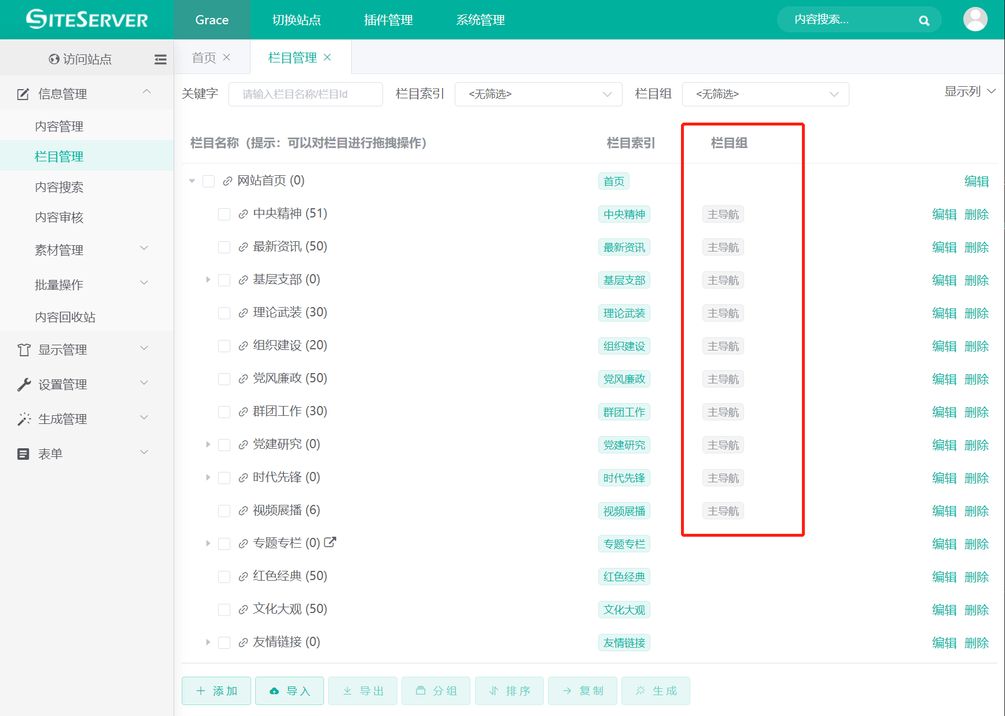This screenshot has width=1005, height=716.
Task: Check the checkbox for 中央精神
Action: tap(224, 214)
